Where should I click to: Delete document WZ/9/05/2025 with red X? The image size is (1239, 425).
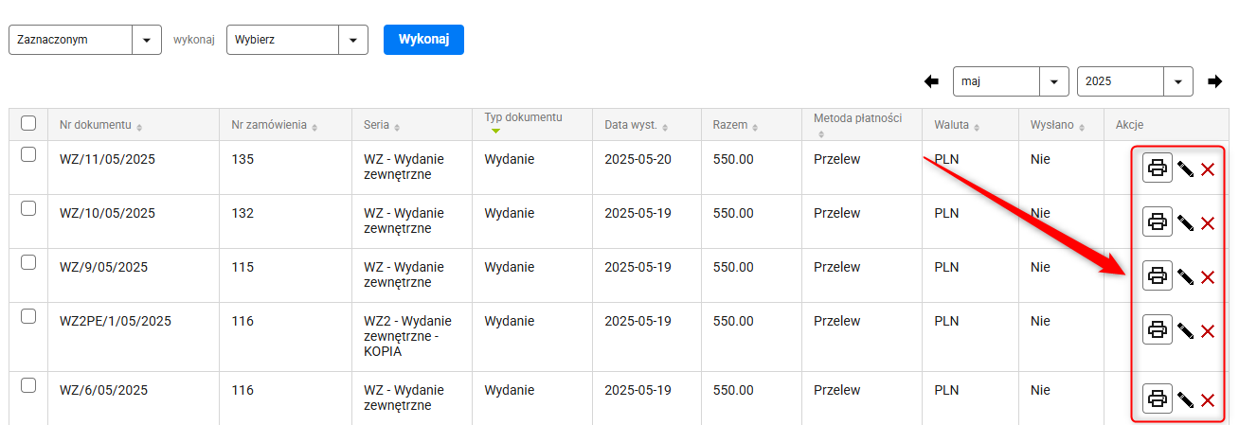[1208, 277]
